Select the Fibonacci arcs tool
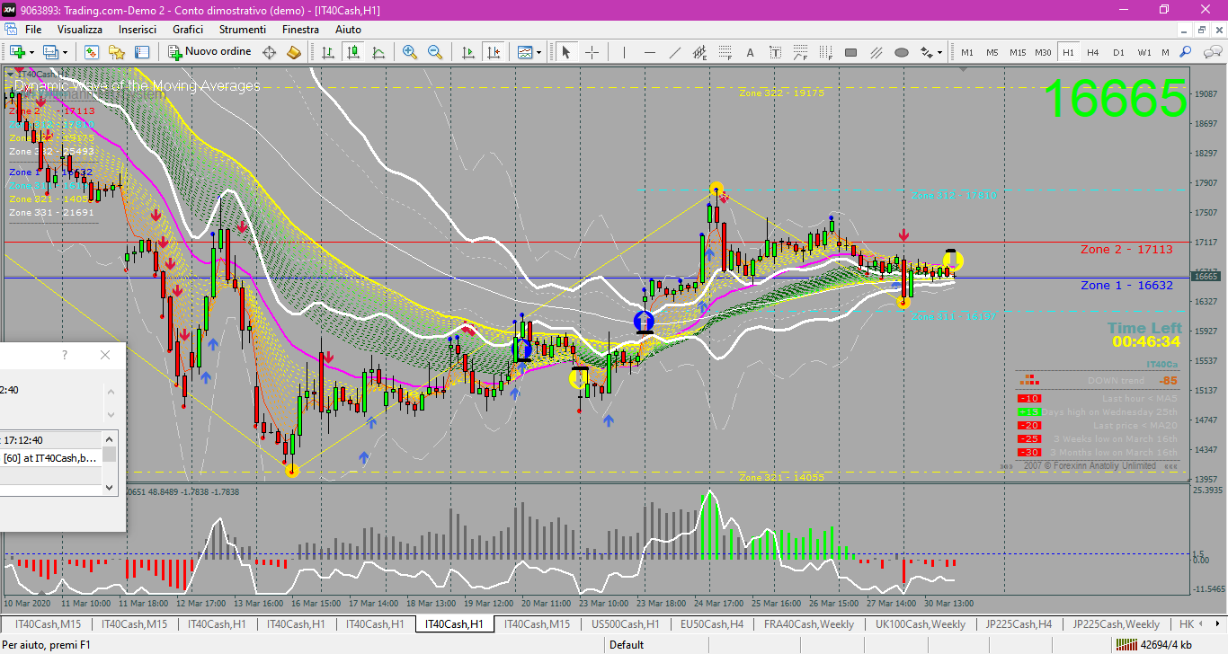This screenshot has width=1228, height=654. click(x=801, y=52)
